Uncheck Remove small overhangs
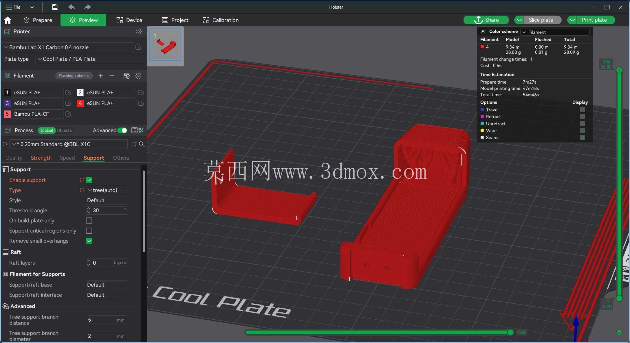This screenshot has height=343, width=630. point(89,241)
